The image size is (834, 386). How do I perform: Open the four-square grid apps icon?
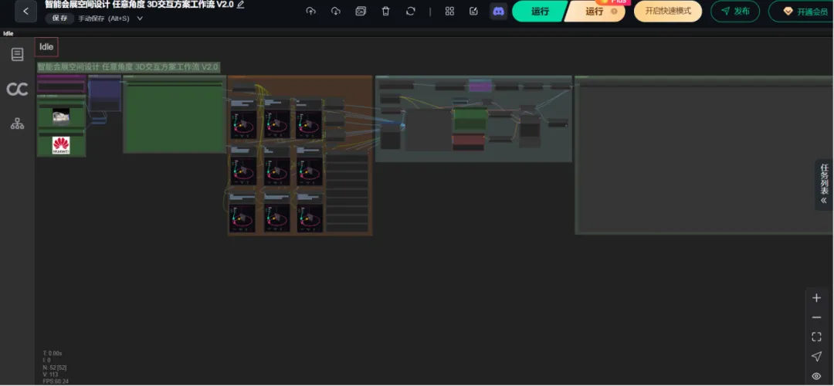[x=449, y=11]
